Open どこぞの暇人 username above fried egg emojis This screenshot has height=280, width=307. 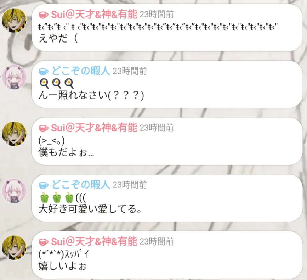[x=81, y=71]
